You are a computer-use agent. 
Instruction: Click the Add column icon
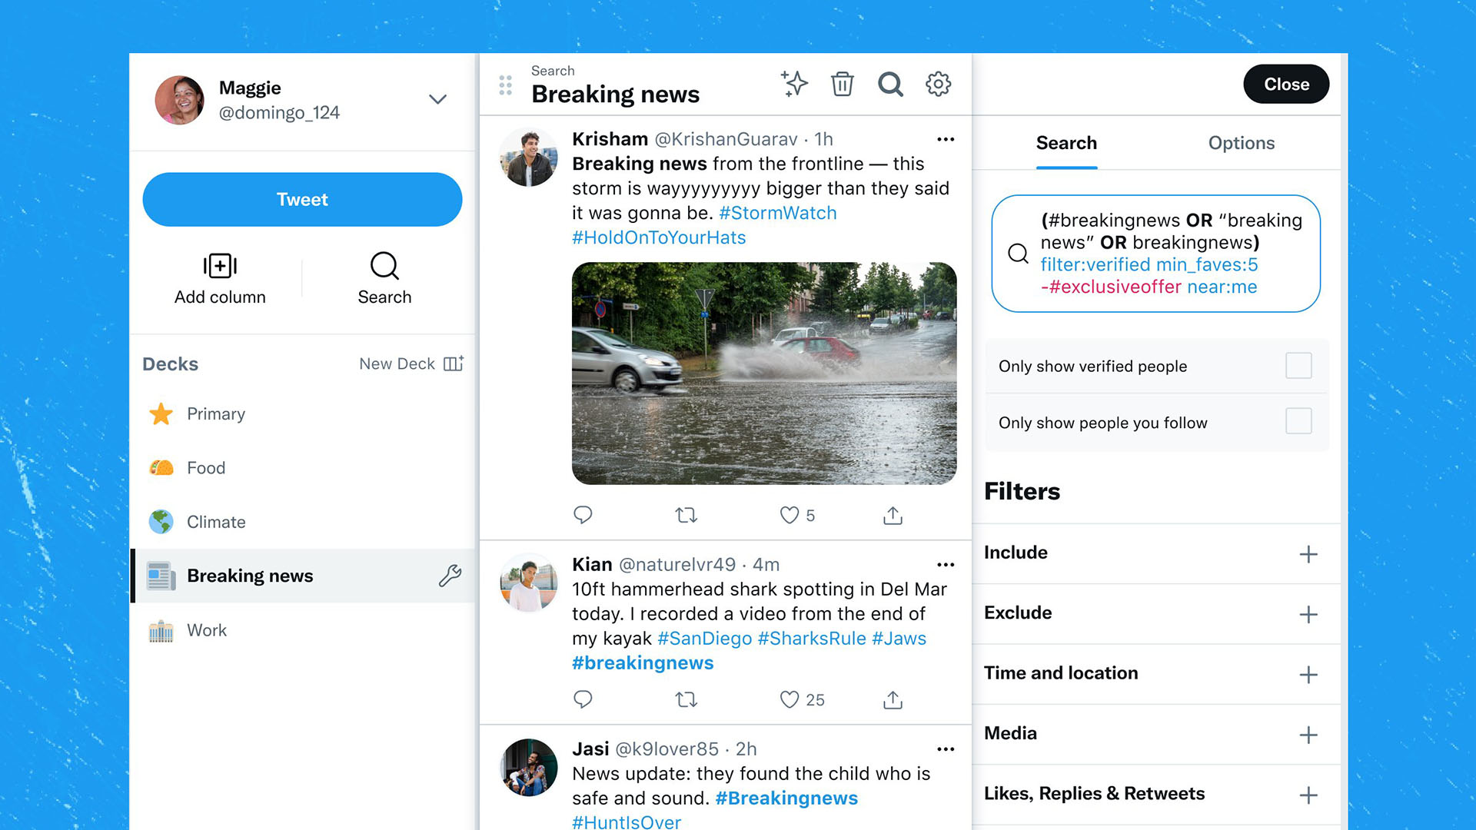coord(220,266)
